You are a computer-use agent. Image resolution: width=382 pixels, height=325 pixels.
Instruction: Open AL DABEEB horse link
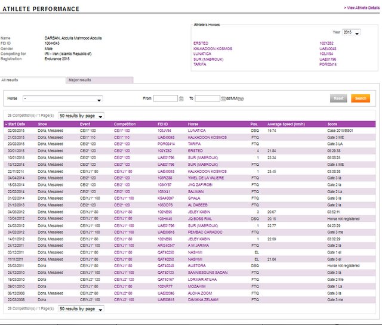[198, 205]
